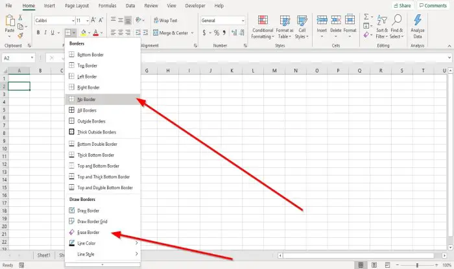Click the Name Box showing A2

point(19,58)
